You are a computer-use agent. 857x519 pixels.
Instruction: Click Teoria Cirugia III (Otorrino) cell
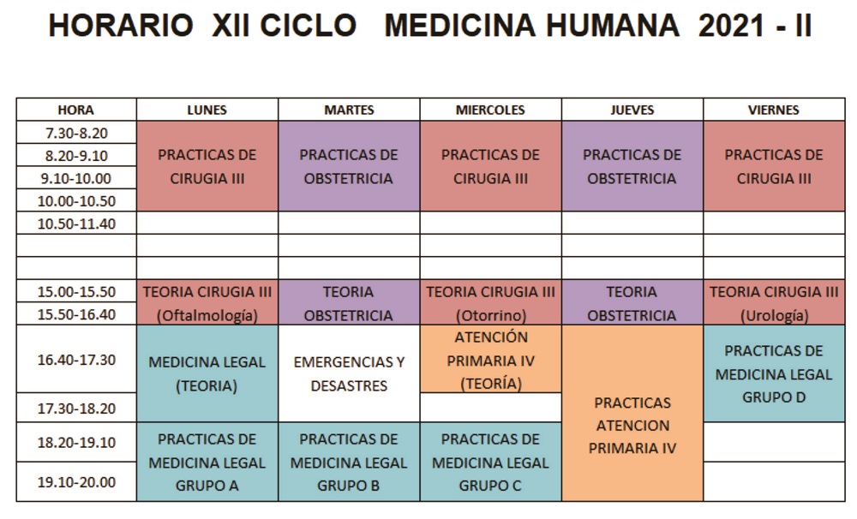[490, 302]
